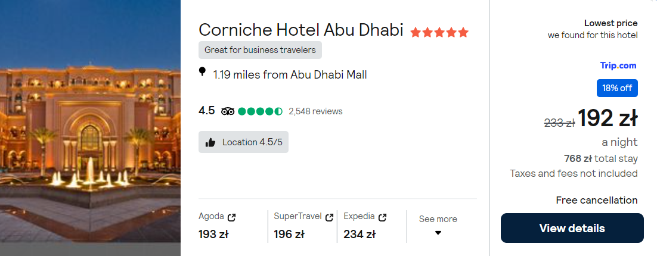Click the View details button

click(x=572, y=228)
